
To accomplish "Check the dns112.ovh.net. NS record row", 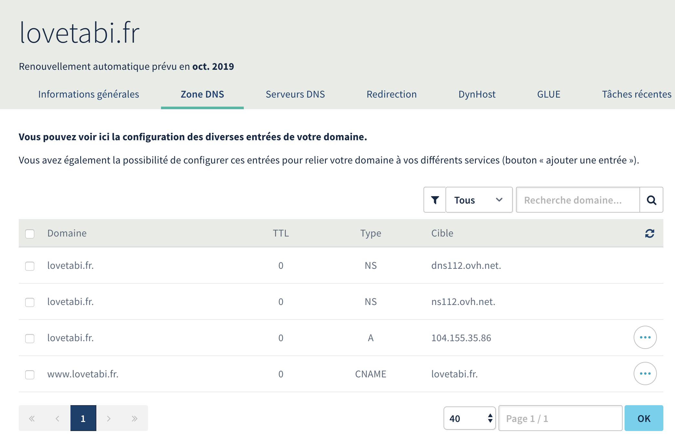I will [30, 266].
